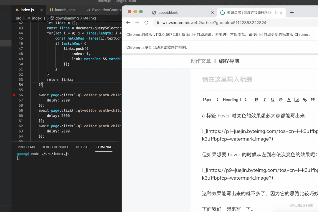Open the Heading 1 style dropdown
The width and height of the screenshot is (318, 212).
click(x=235, y=100)
